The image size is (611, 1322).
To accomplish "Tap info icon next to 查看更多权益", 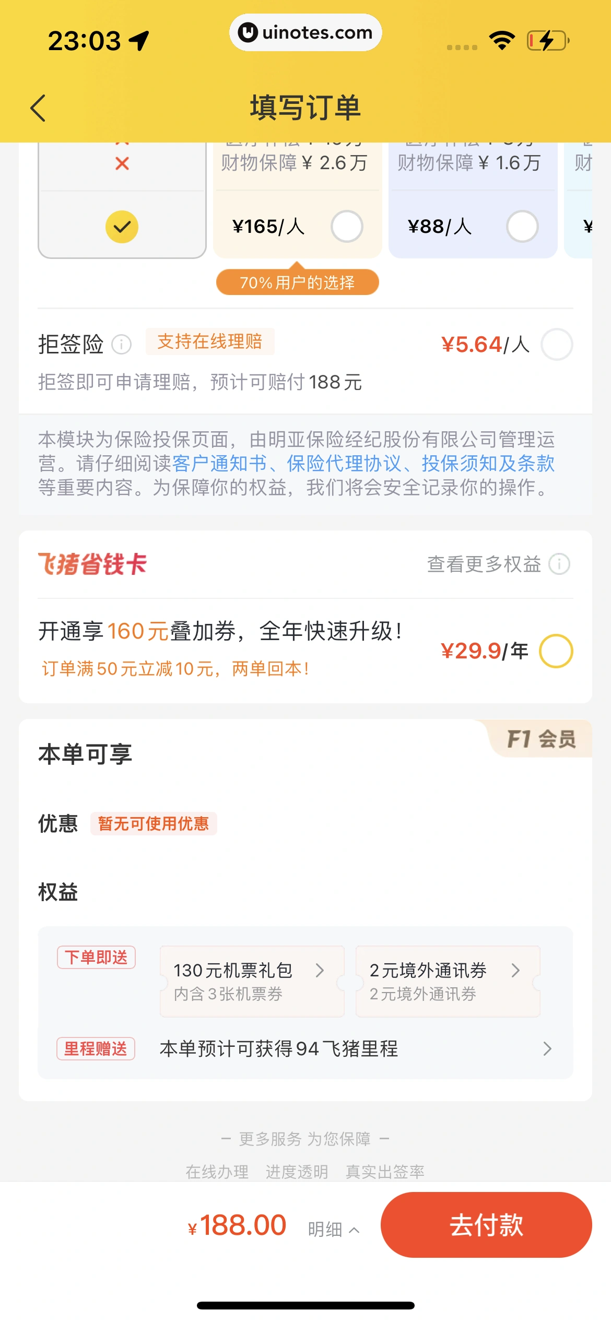I will coord(559,564).
